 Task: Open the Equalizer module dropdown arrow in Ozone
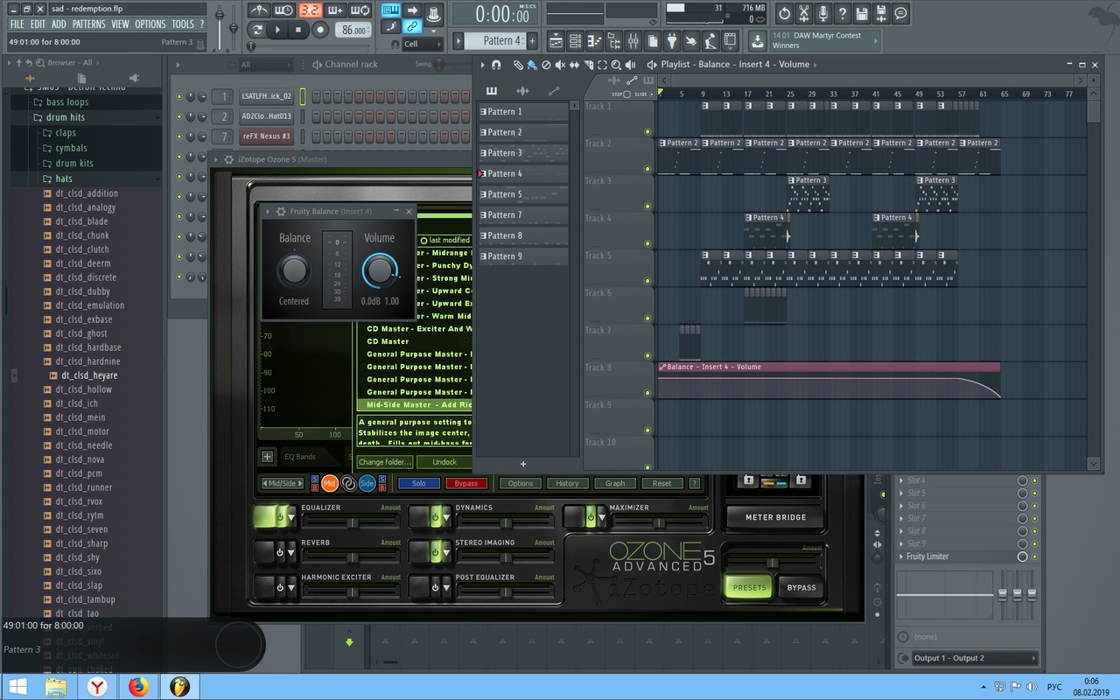tap(292, 517)
